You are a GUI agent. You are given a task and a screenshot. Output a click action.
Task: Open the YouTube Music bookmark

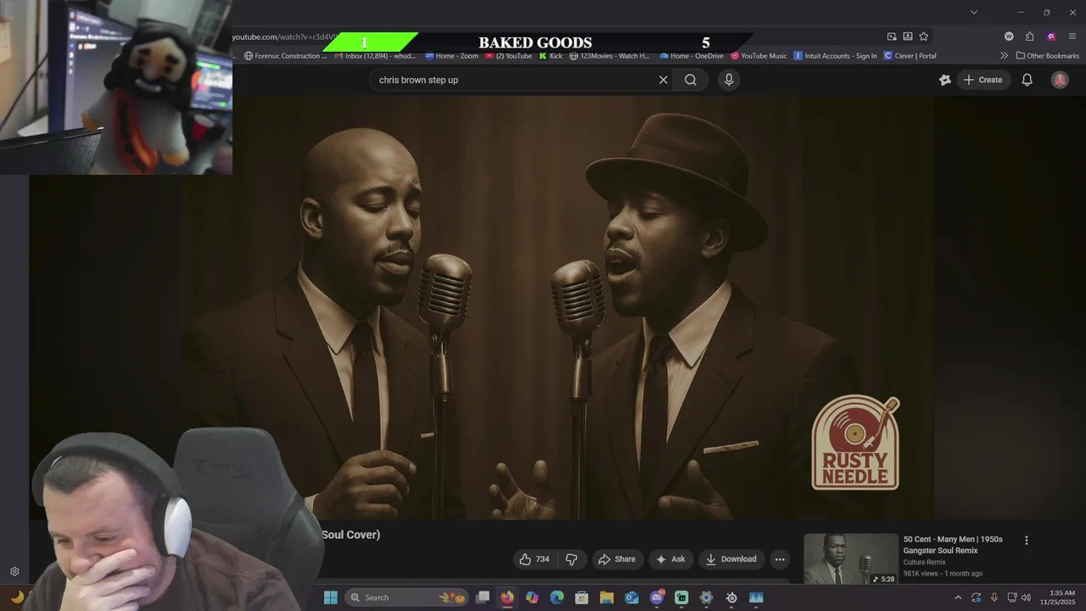[x=759, y=56]
